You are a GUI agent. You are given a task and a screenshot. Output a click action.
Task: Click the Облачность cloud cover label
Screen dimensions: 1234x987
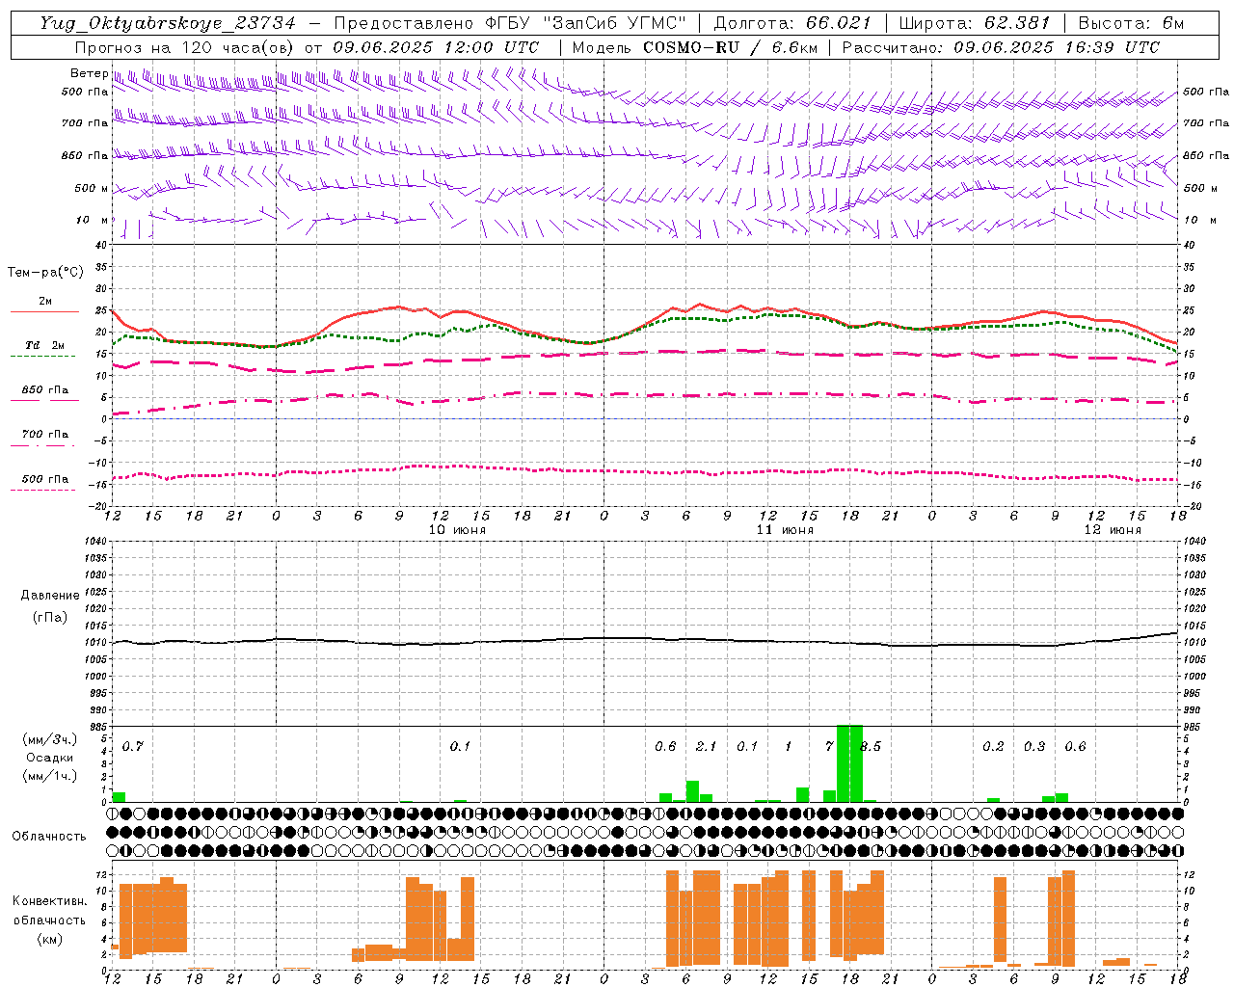click(49, 837)
